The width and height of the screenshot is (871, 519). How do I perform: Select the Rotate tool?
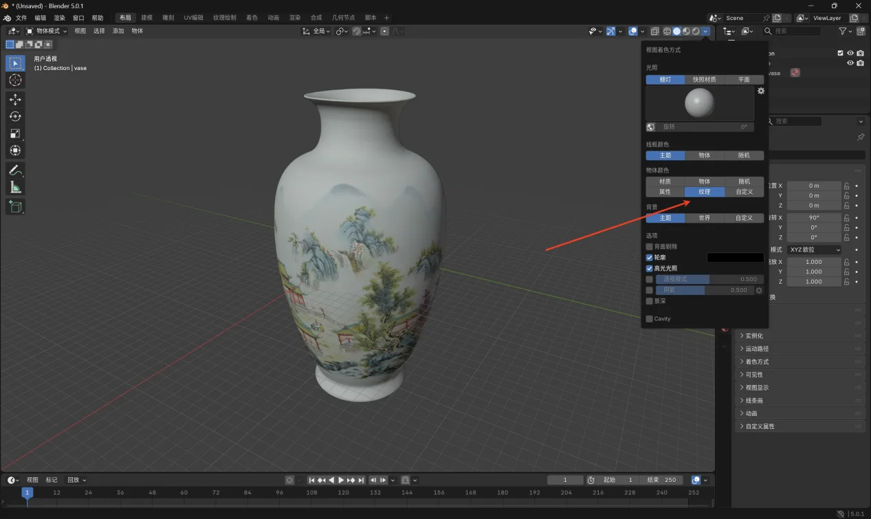pos(15,117)
